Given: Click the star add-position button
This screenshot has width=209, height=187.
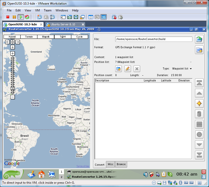Looking at the screenshot, I should [199, 104].
